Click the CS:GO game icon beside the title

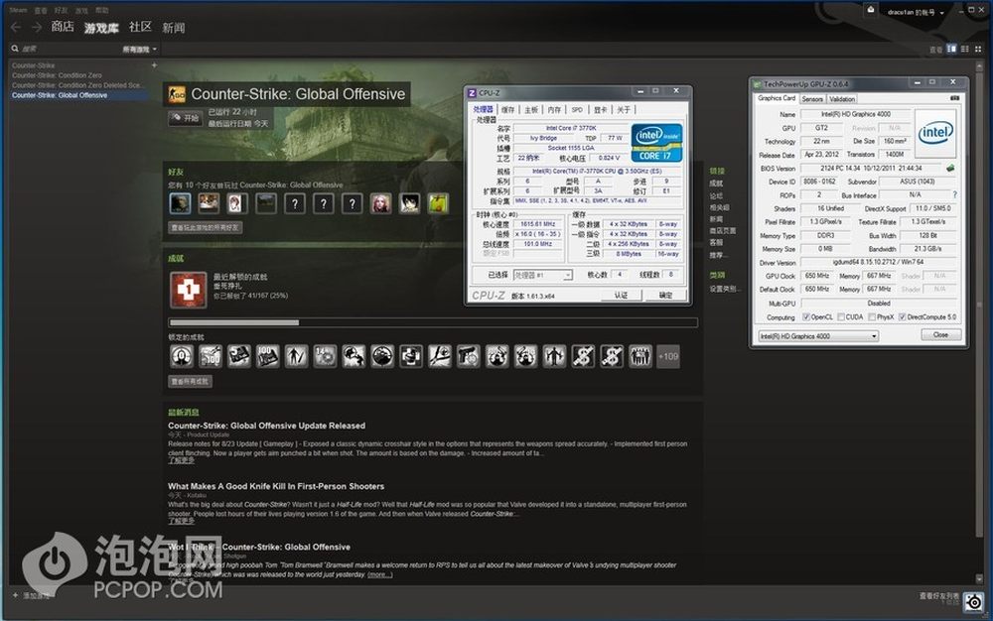[177, 94]
